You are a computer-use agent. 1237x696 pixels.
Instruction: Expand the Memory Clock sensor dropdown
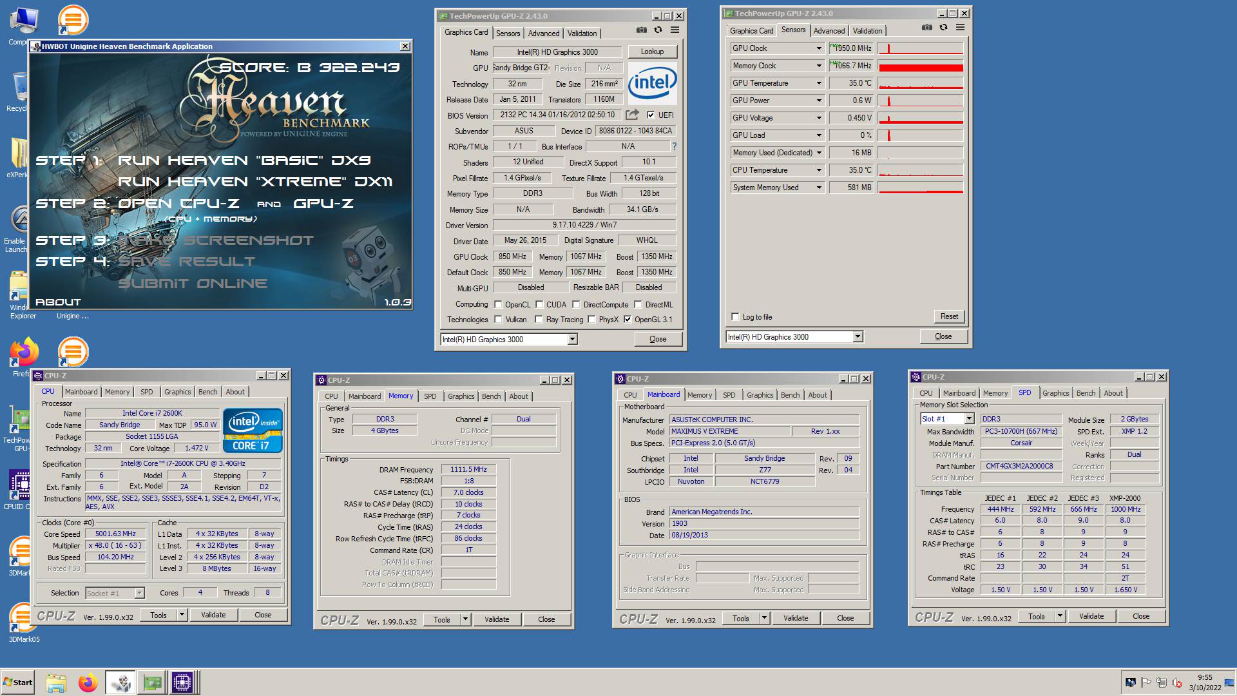click(819, 66)
